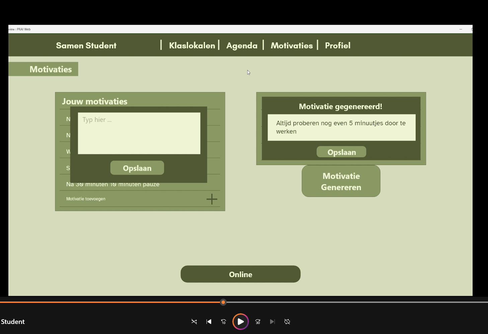
Task: Toggle shuffle in the player bar
Action: tap(194, 322)
